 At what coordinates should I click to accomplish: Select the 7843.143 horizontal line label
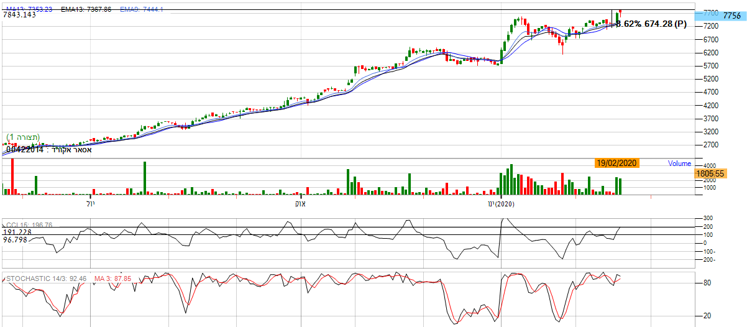pos(19,15)
